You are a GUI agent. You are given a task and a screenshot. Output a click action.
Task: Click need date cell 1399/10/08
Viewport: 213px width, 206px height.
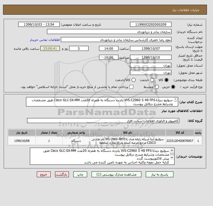22,141
